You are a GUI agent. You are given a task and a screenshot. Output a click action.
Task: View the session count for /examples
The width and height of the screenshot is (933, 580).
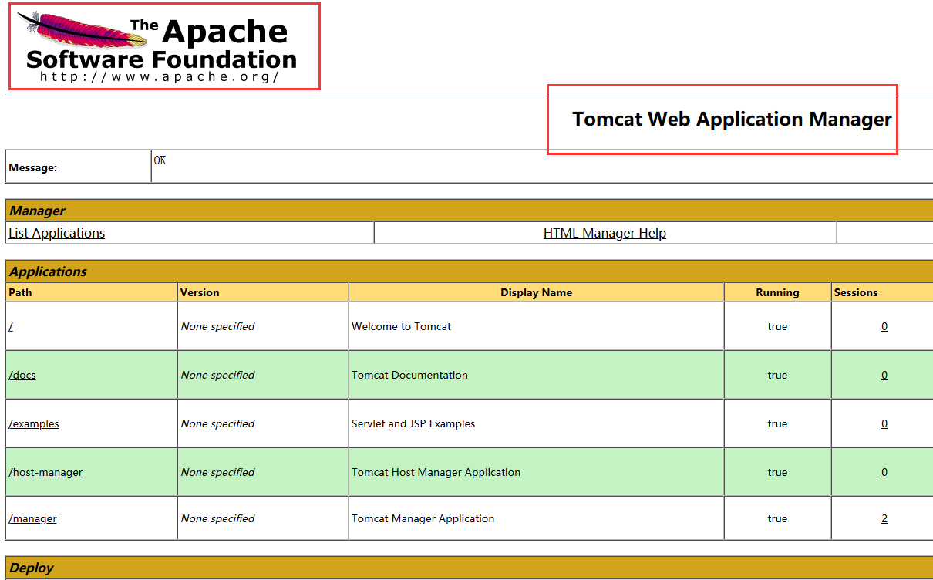884,423
